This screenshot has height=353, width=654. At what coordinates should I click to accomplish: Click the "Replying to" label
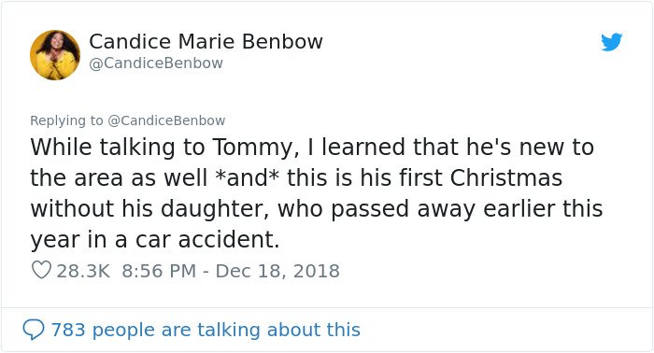(x=66, y=120)
